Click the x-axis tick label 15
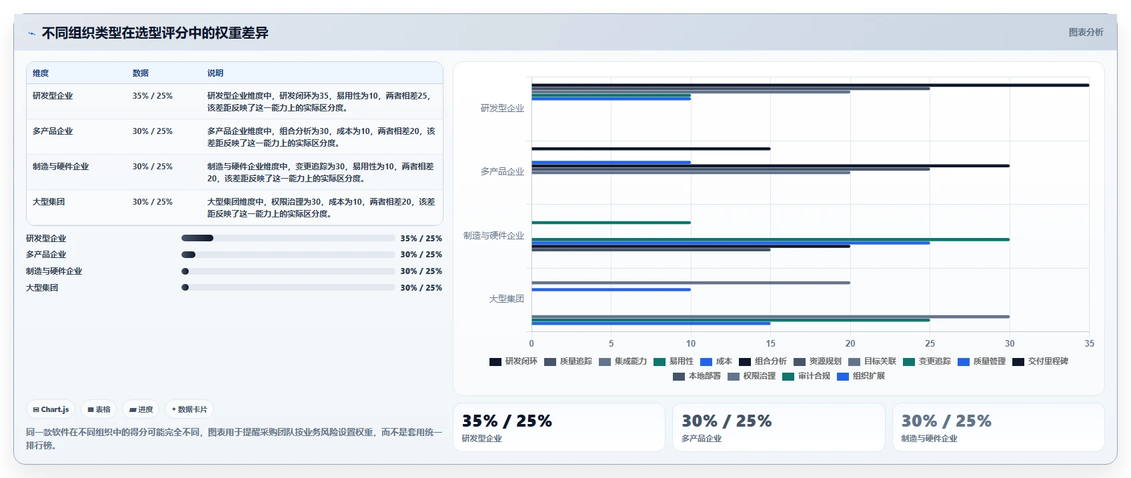The height and width of the screenshot is (478, 1131). pyautogui.click(x=770, y=344)
